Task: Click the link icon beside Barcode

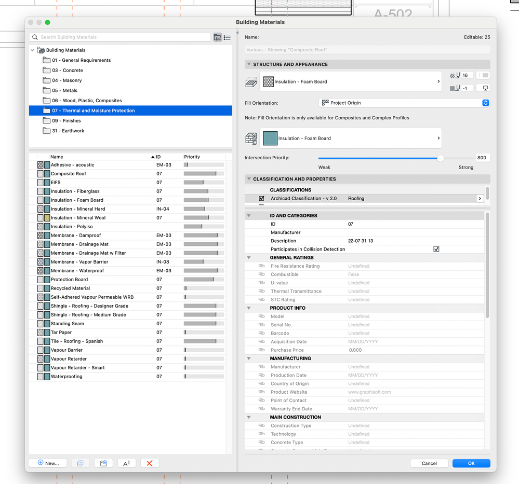Action: [261, 333]
